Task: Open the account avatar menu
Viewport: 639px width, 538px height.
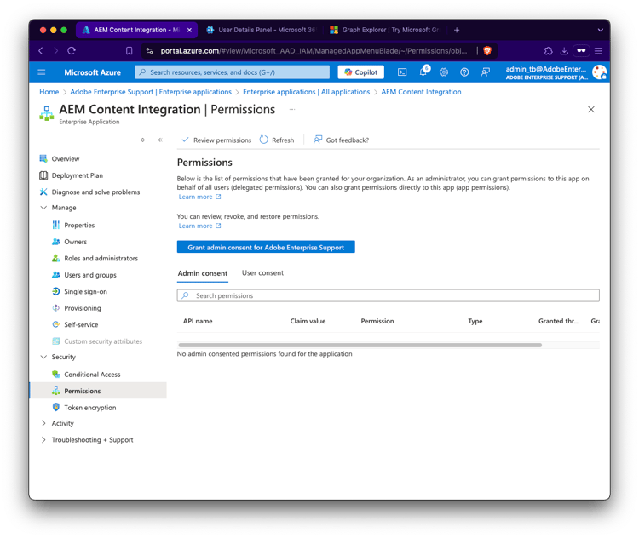Action: [599, 72]
